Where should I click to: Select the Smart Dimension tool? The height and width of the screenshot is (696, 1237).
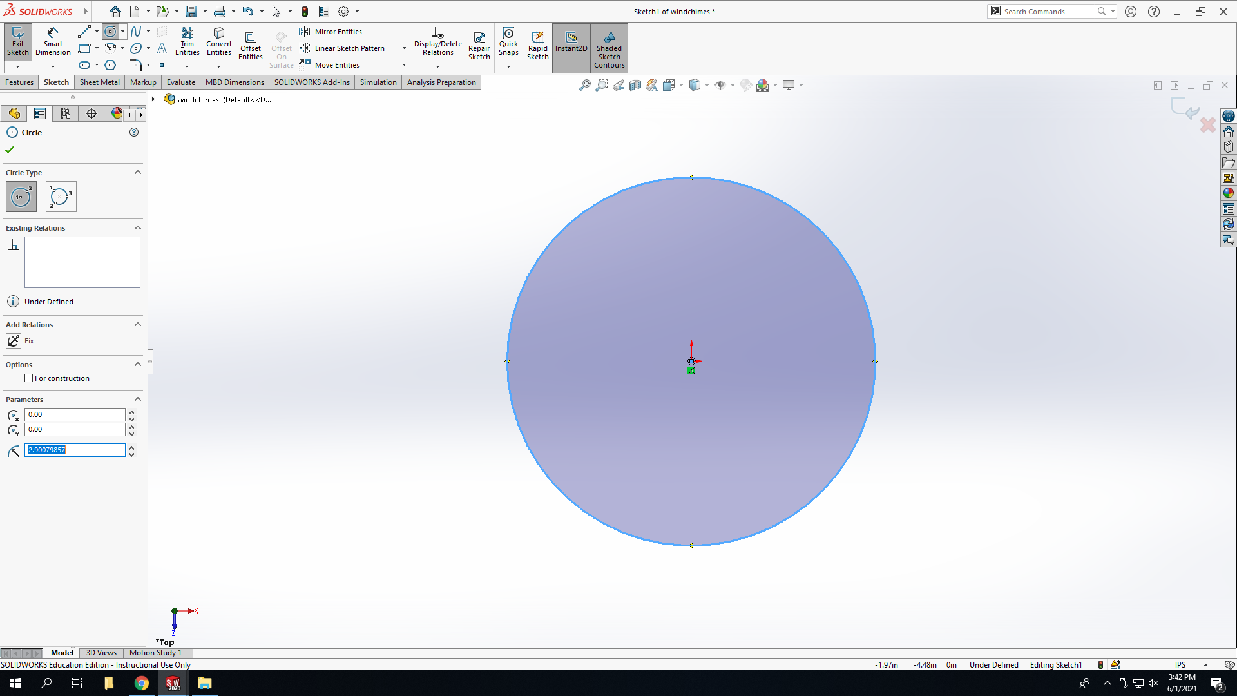click(x=53, y=43)
